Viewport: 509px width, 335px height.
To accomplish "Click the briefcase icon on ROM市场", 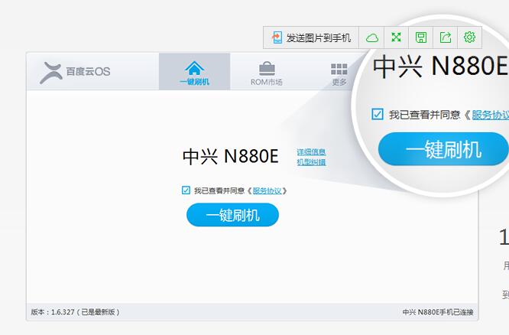I will (267, 69).
